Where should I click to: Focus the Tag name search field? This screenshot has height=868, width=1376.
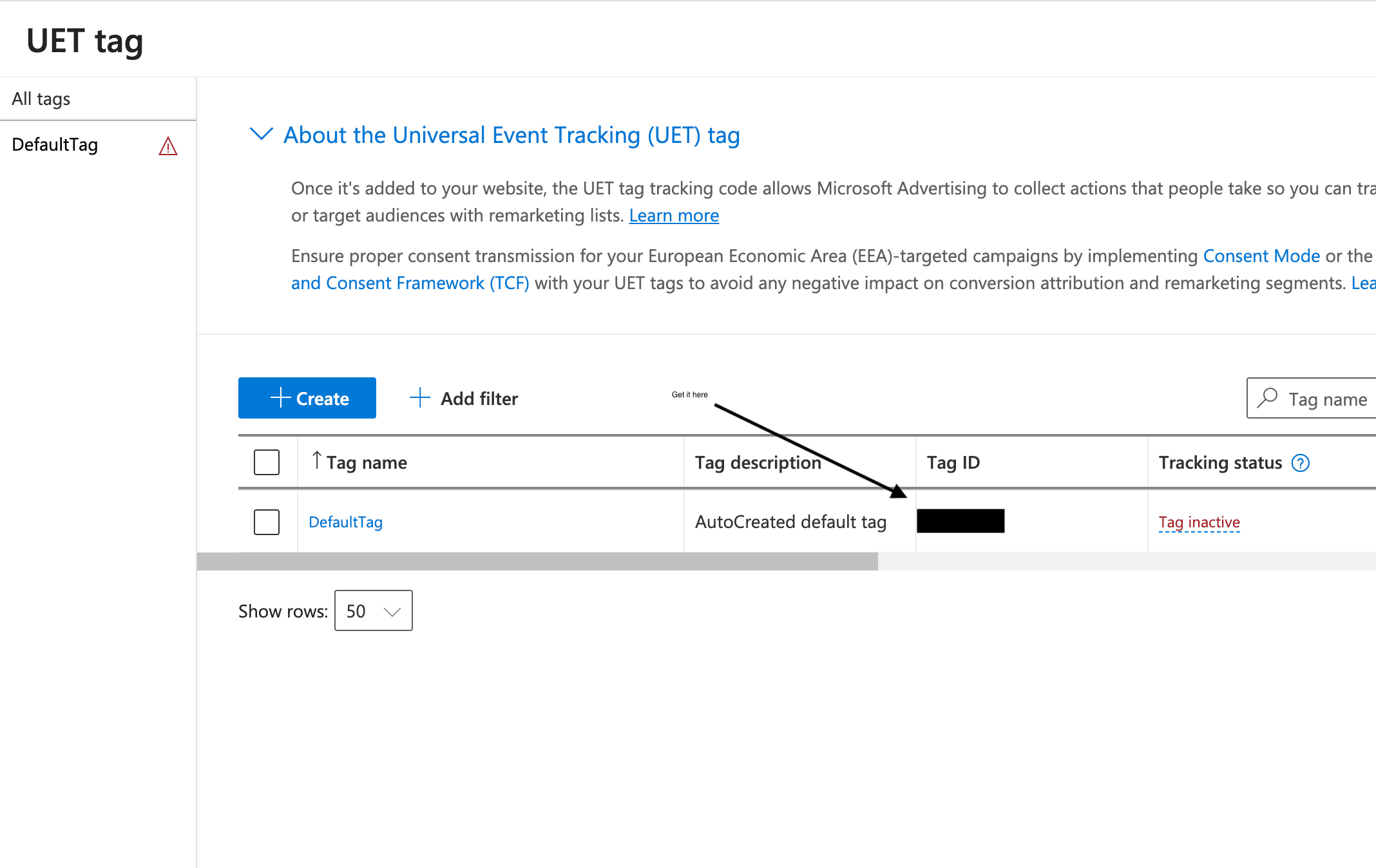(1312, 398)
